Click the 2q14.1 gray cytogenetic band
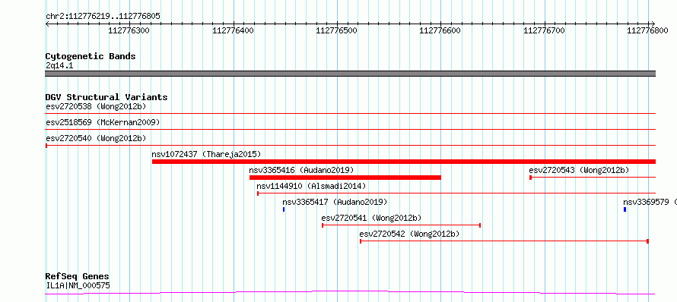Screen dimensions: 677x302 click(350, 74)
